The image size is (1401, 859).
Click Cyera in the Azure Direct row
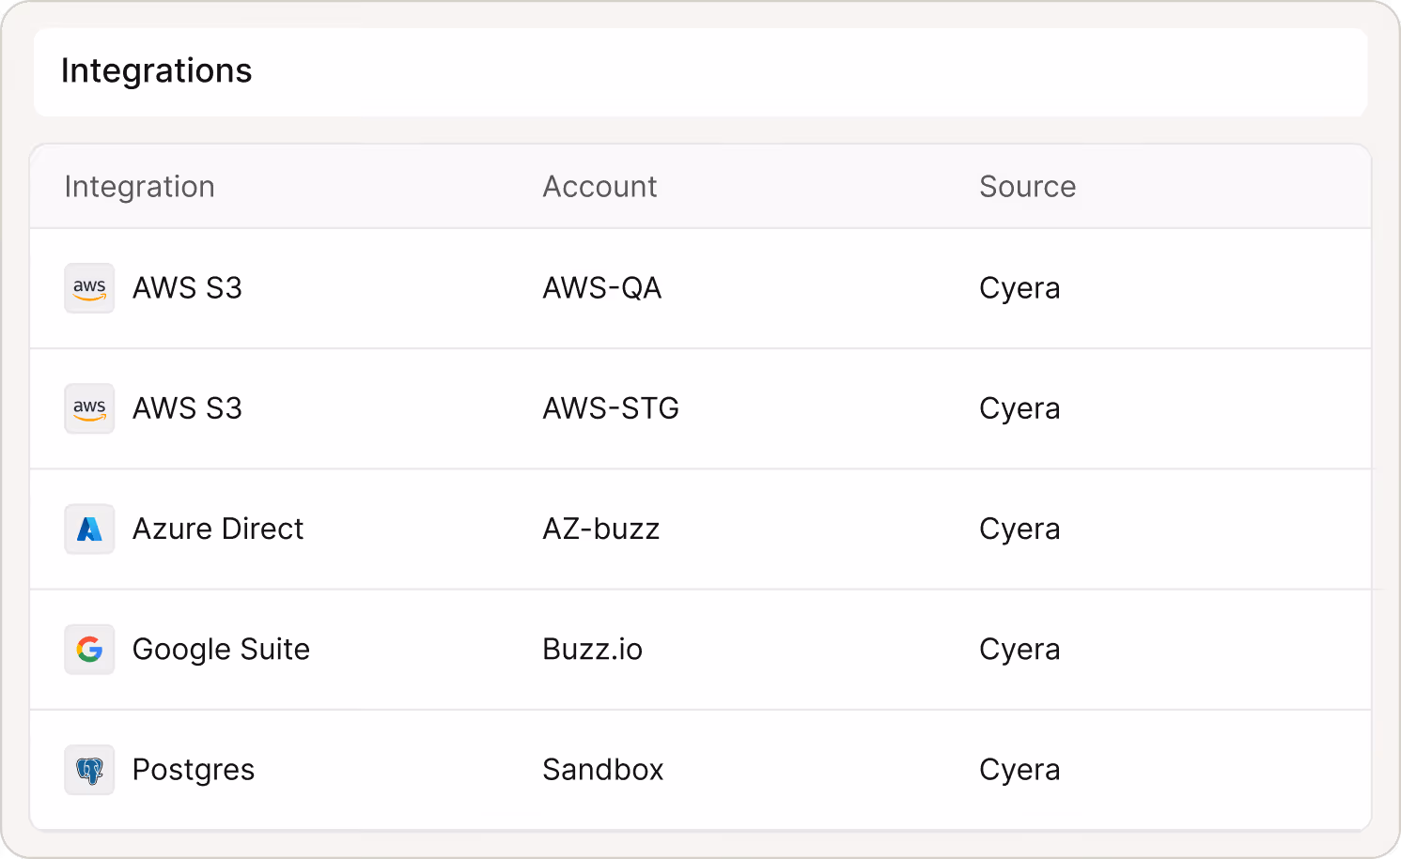1020,529
